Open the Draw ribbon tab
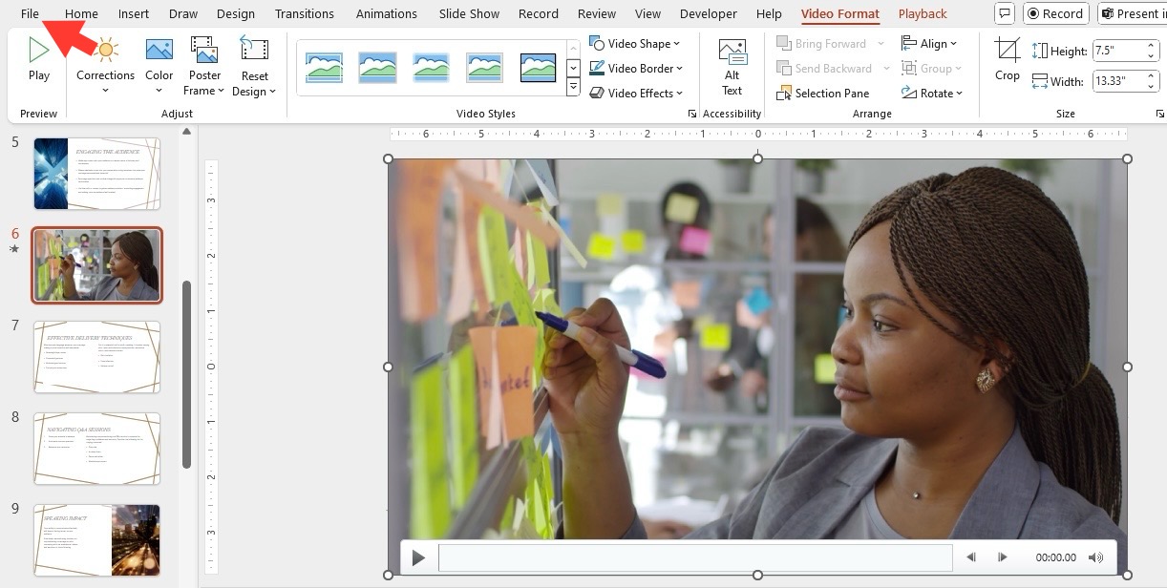The width and height of the screenshot is (1167, 588). pyautogui.click(x=183, y=13)
